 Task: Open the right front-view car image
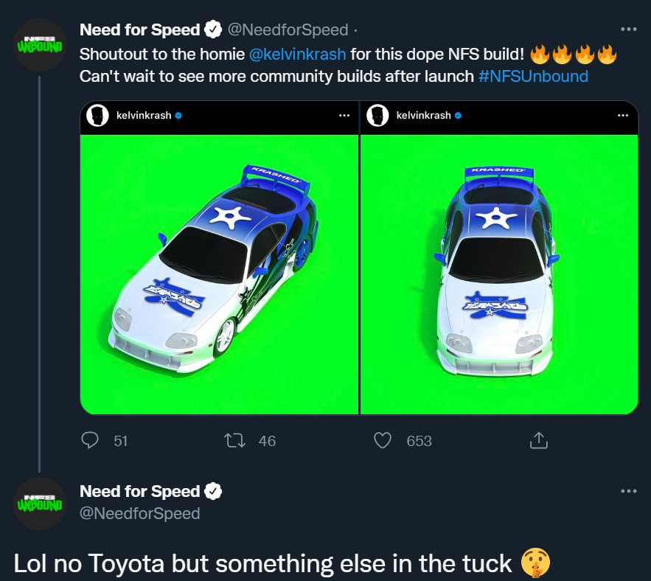pyautogui.click(x=499, y=273)
